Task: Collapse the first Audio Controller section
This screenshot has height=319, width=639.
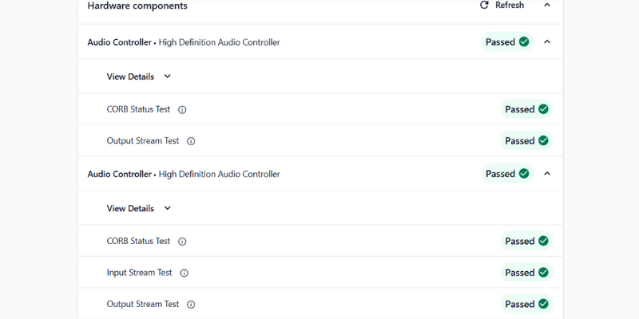Action: pos(547,41)
